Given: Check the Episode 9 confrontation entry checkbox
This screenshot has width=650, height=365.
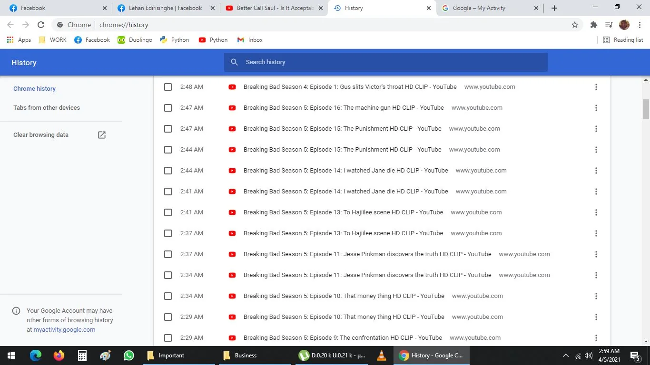Looking at the screenshot, I should pos(168,338).
